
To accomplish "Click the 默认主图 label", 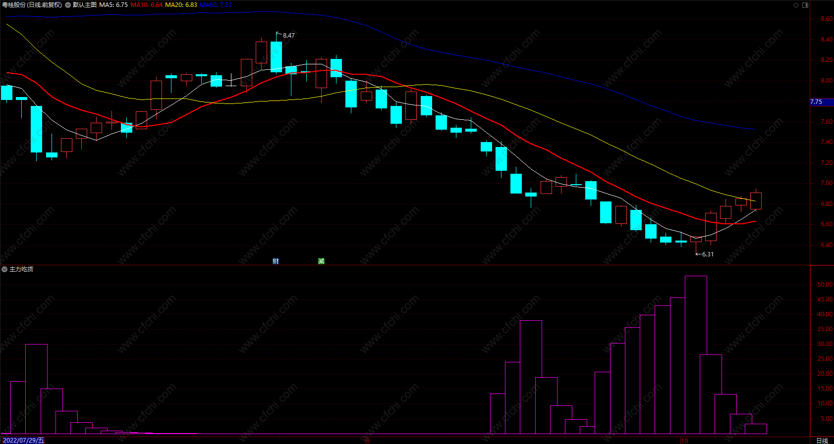I will pos(85,5).
